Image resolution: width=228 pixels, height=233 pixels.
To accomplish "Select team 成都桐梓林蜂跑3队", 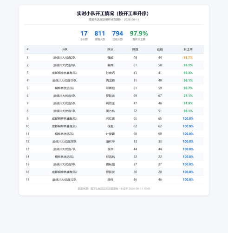I will pos(65,73).
